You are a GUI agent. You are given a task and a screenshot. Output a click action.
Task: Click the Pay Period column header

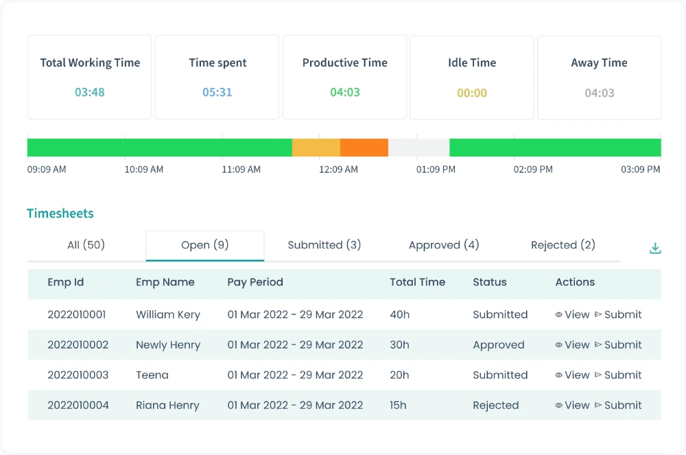tap(255, 282)
